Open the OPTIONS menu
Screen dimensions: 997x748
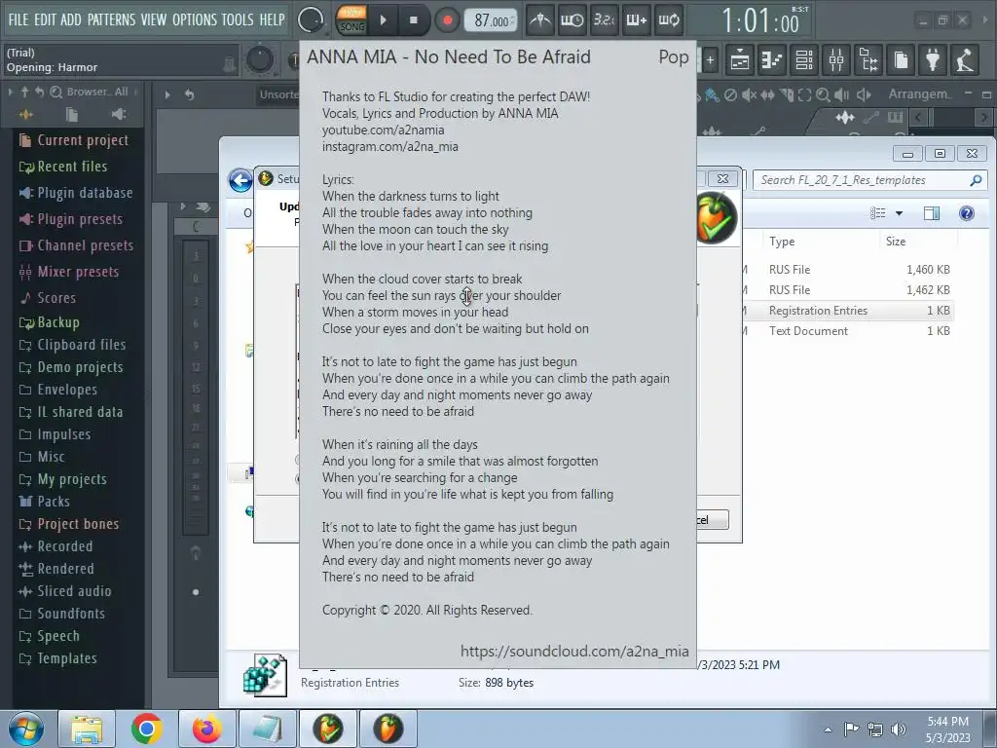(195, 19)
